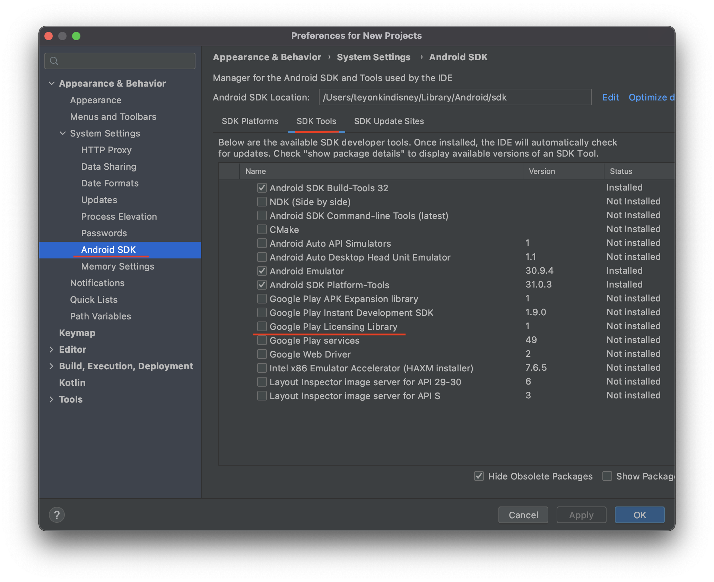Viewport: 714px width, 582px height.
Task: Open the SDK Update Sites tab
Action: [x=389, y=121]
